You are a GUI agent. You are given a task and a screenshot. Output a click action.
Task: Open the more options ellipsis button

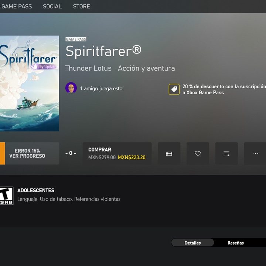(255, 153)
